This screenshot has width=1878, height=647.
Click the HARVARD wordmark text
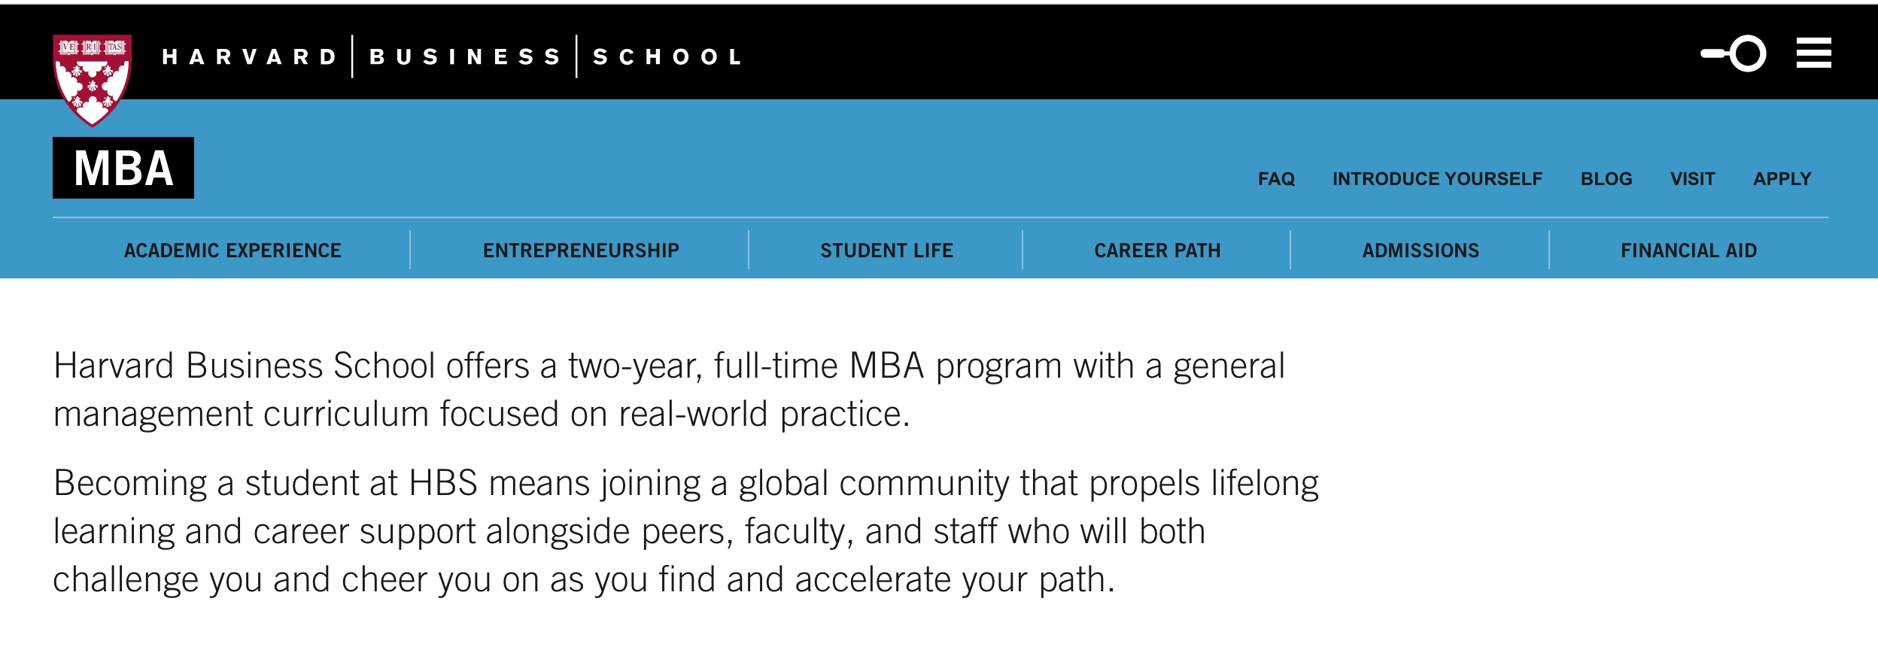coord(249,57)
